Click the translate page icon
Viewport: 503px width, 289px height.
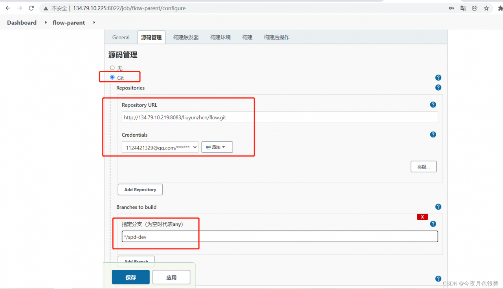tap(463, 8)
